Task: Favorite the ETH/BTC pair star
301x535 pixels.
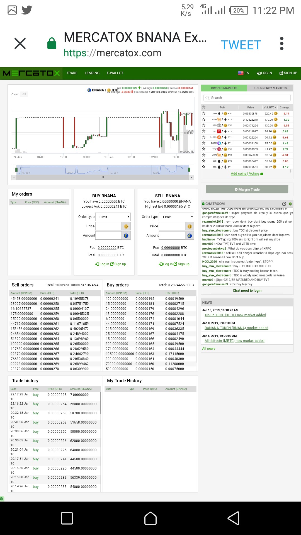Action: click(204, 113)
